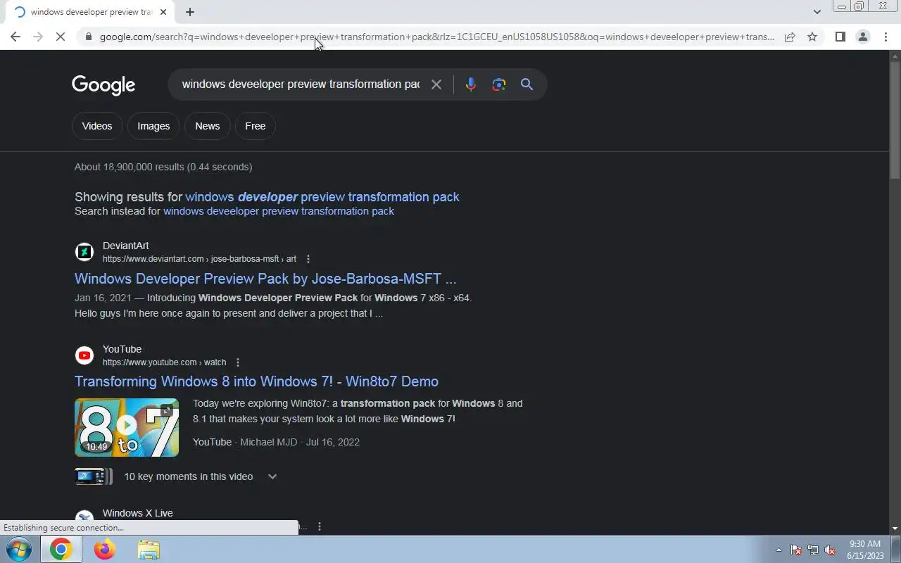Show hidden system tray icons
This screenshot has width=901, height=563.
(x=779, y=550)
